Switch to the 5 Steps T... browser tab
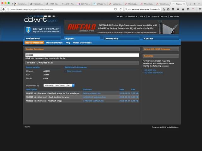The width and height of the screenshot is (202, 151). click(100, 4)
